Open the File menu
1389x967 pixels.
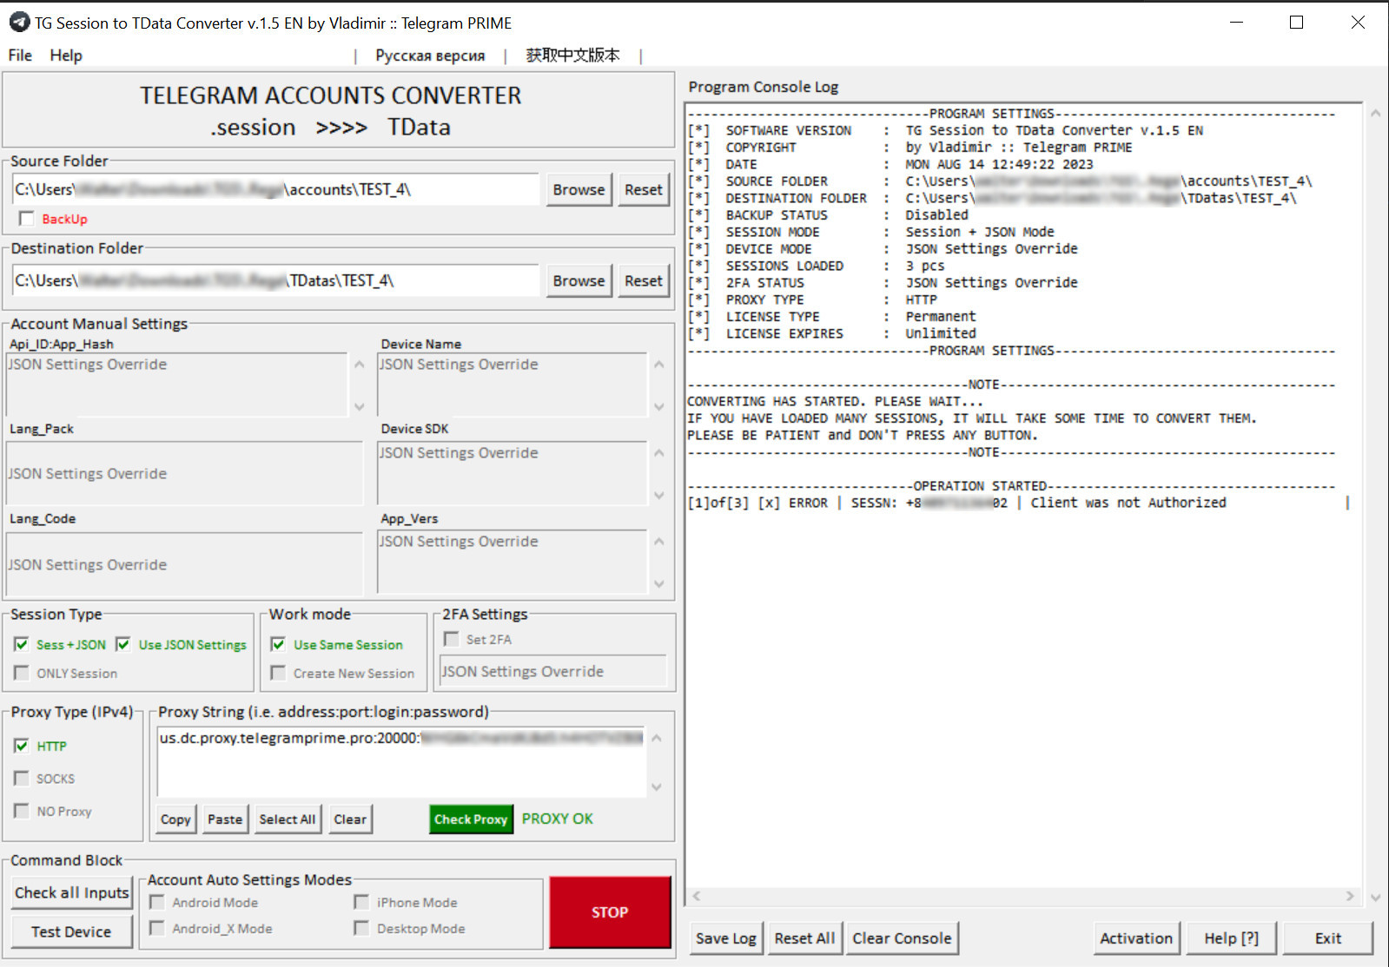(x=20, y=56)
